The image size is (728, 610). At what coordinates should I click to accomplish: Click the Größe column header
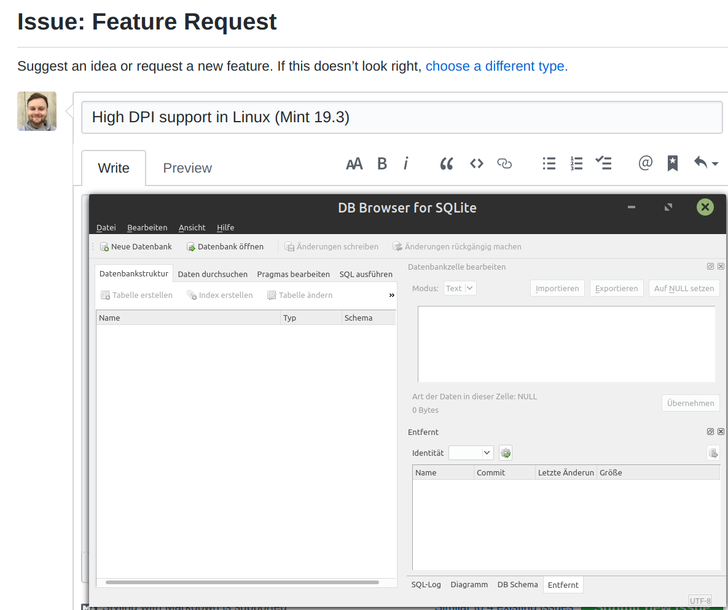click(658, 472)
